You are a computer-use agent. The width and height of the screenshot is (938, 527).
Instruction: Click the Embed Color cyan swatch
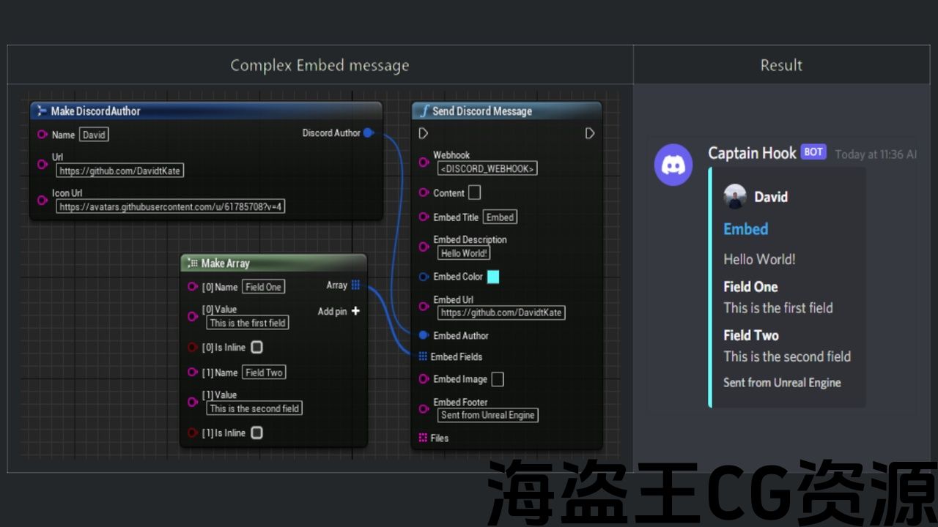click(493, 277)
